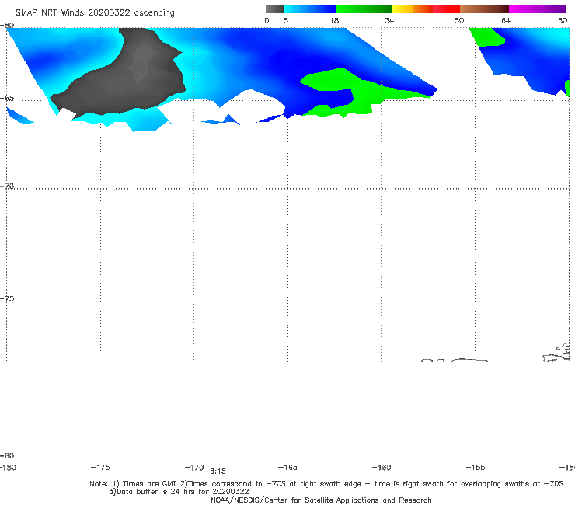This screenshot has width=575, height=505.
Task: Click the longitude axis label '-155'
Action: tap(476, 467)
